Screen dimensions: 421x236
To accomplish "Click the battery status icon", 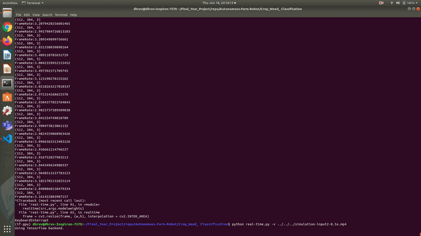I will (x=404, y=3).
